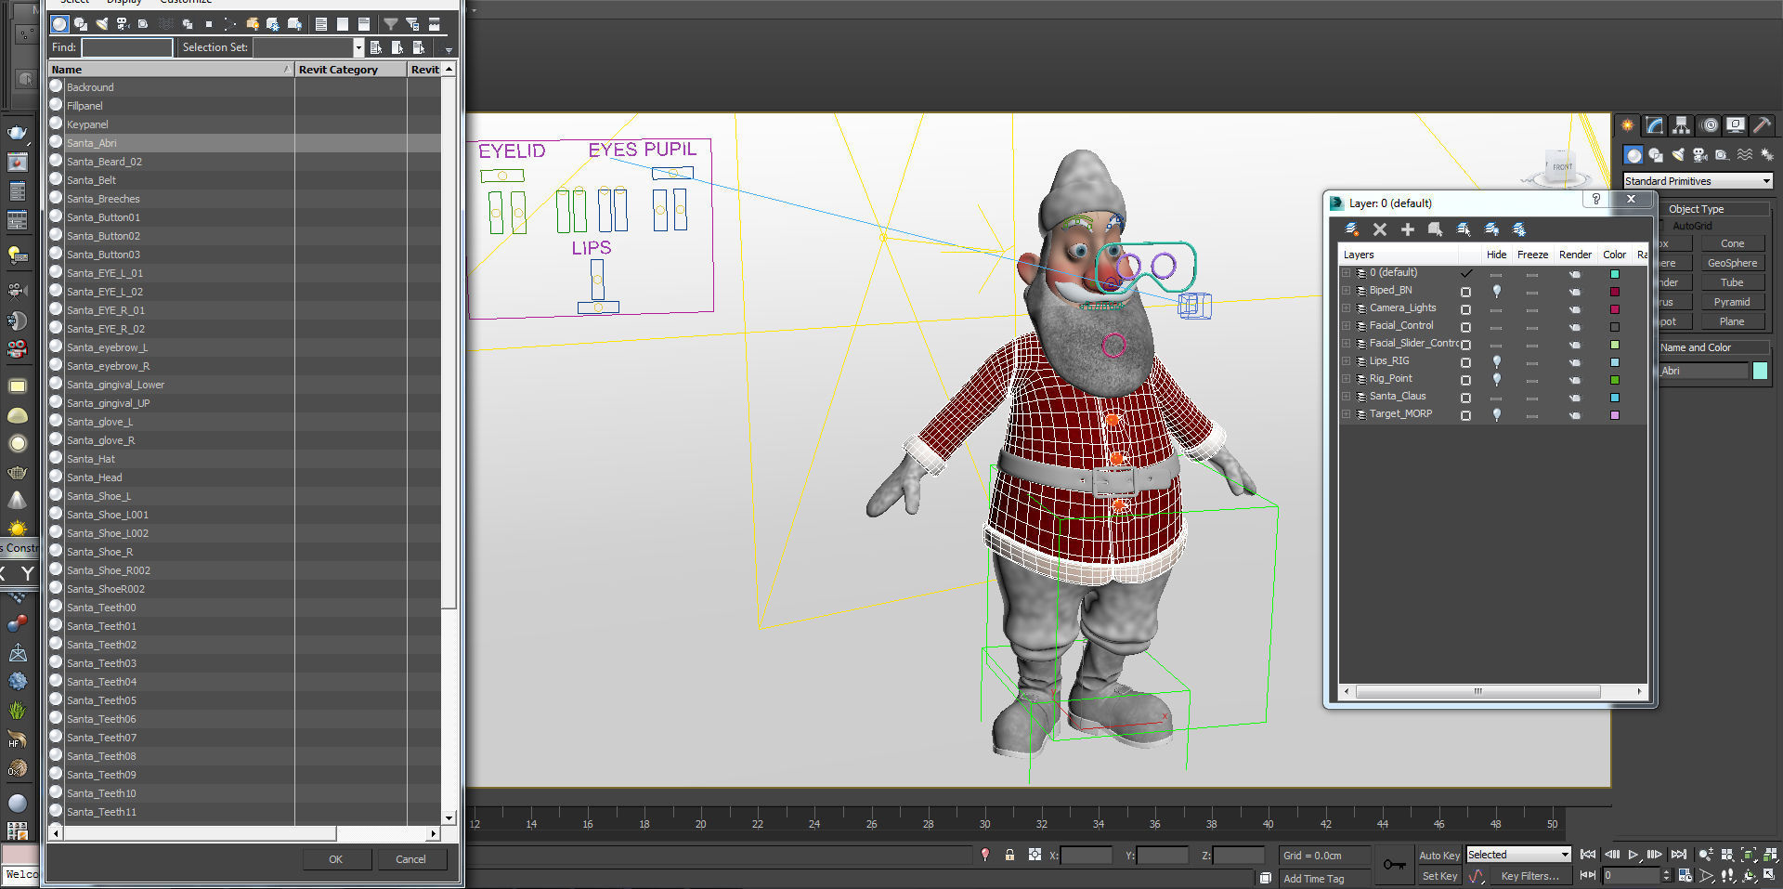Viewport: 1783px width, 889px height.
Task: Toggle Hide bulb for Biped_BN layer
Action: point(1496,291)
